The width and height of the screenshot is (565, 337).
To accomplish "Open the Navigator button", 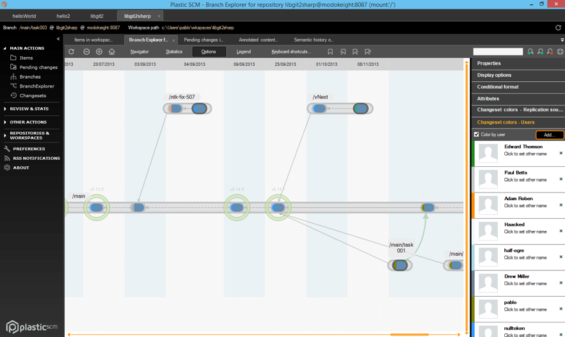I will (139, 52).
